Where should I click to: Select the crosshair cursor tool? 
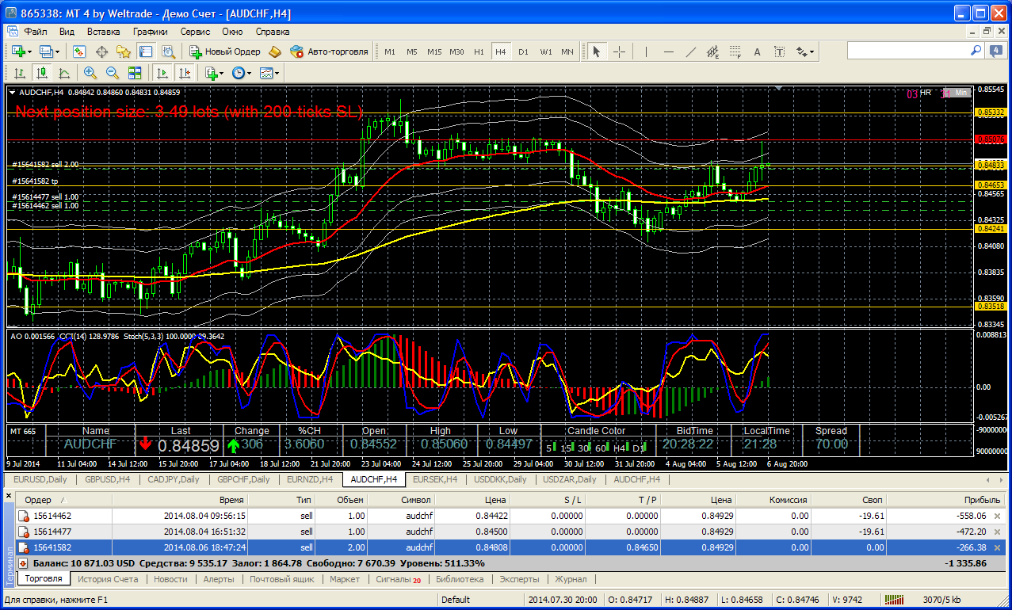point(619,51)
